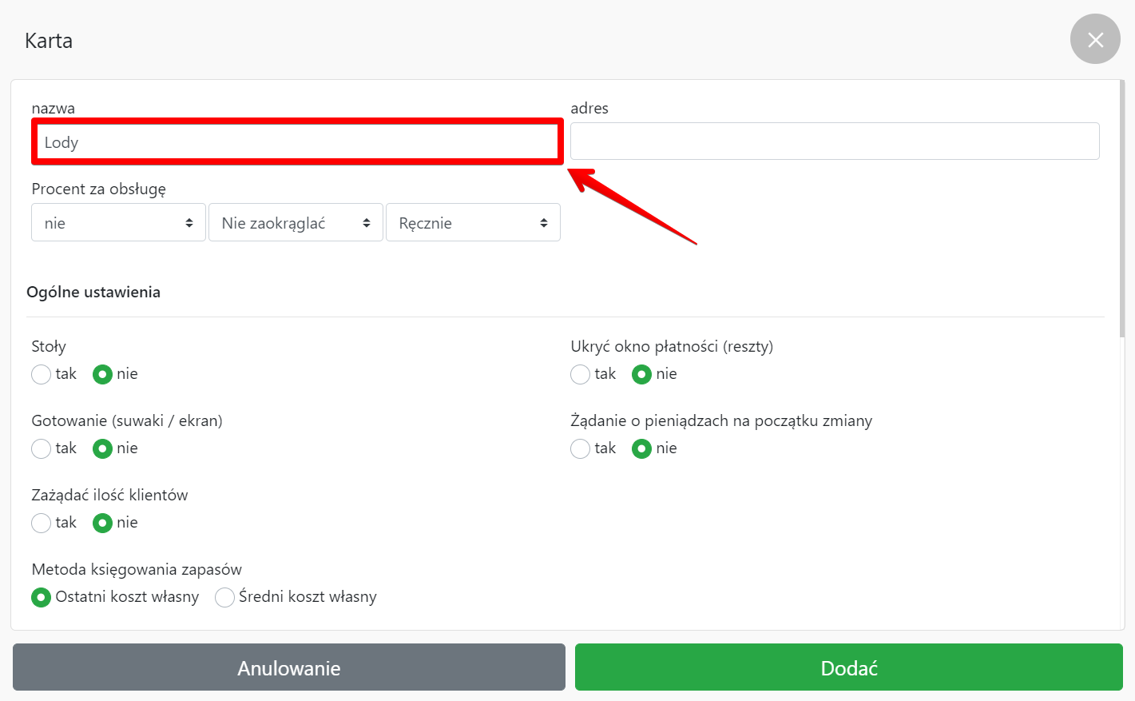Select 'nie' for Stoły
Screen dimensions: 1135x701
click(x=103, y=374)
